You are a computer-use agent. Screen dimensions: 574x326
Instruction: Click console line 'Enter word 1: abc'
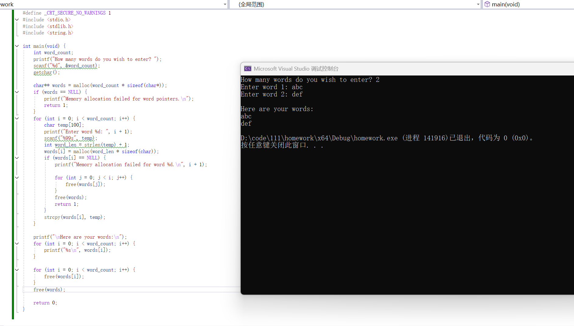pyautogui.click(x=272, y=87)
